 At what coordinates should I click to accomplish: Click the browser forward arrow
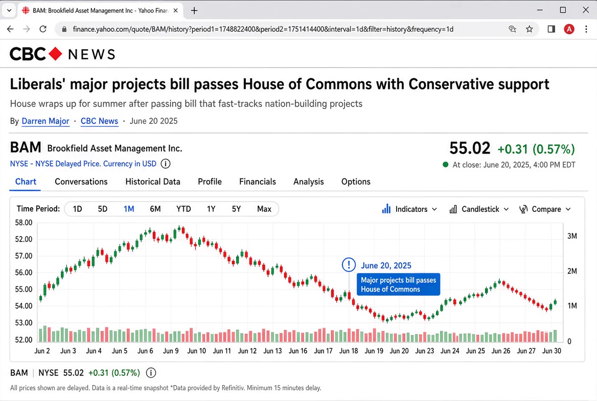[x=26, y=29]
